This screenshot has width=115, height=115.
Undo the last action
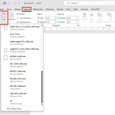click(9, 3)
